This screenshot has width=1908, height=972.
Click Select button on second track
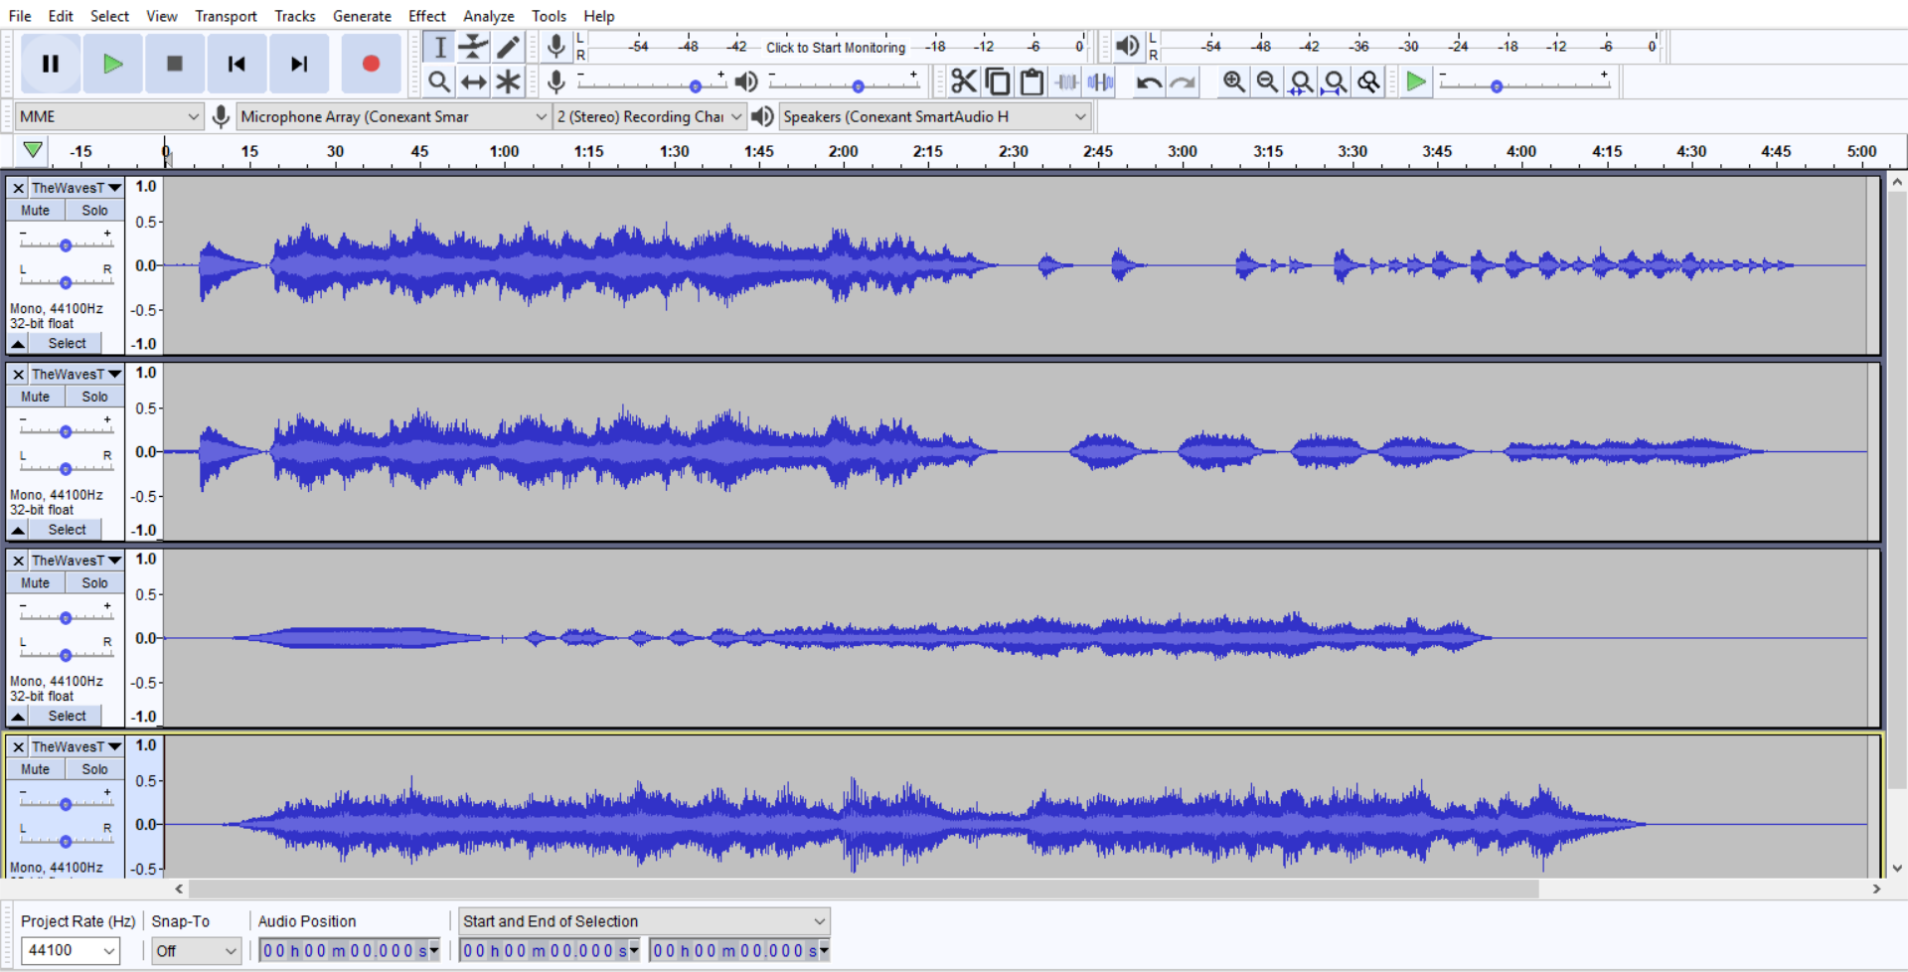(67, 530)
